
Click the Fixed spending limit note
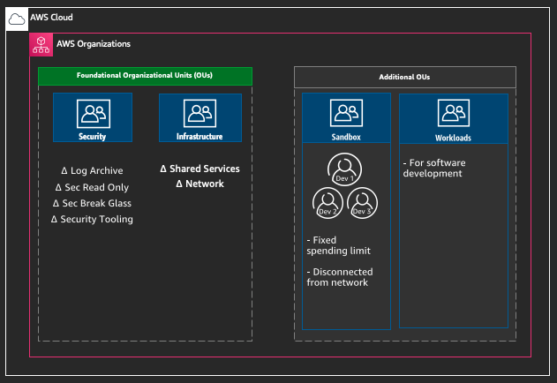point(339,245)
